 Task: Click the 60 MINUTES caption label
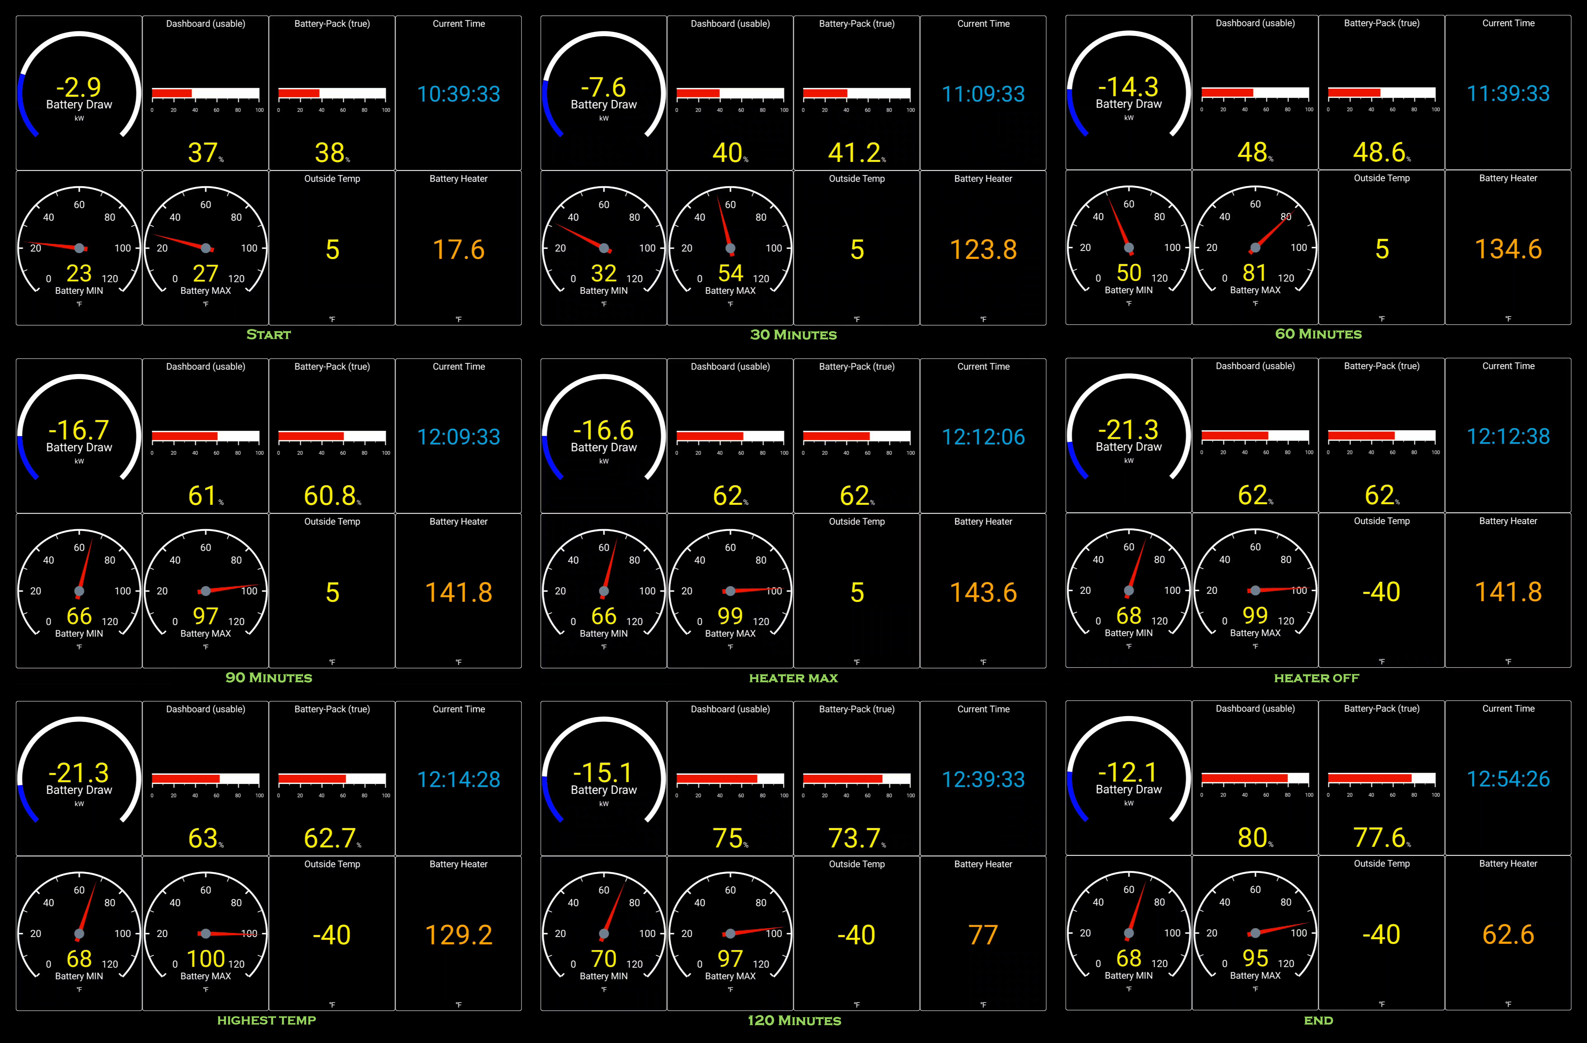[x=1318, y=334]
